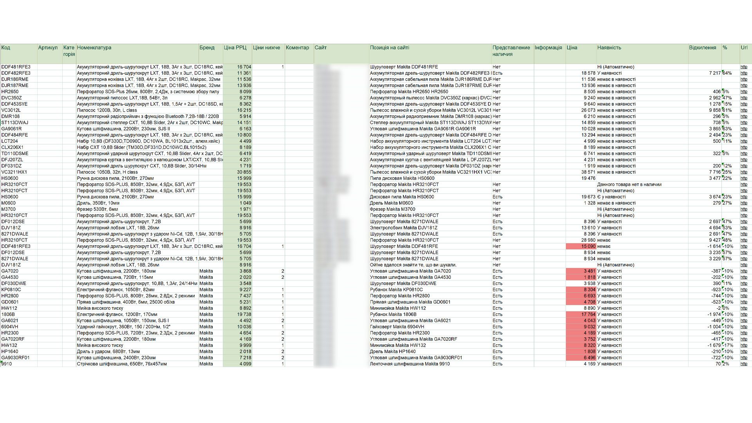Screen dimensions: 752x423
Task: Click the green marker on the 47% deviation cell
Action: pos(722,96)
